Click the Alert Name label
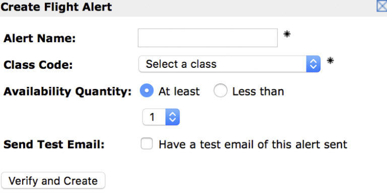Image resolution: width=387 pixels, height=196 pixels. [x=39, y=38]
